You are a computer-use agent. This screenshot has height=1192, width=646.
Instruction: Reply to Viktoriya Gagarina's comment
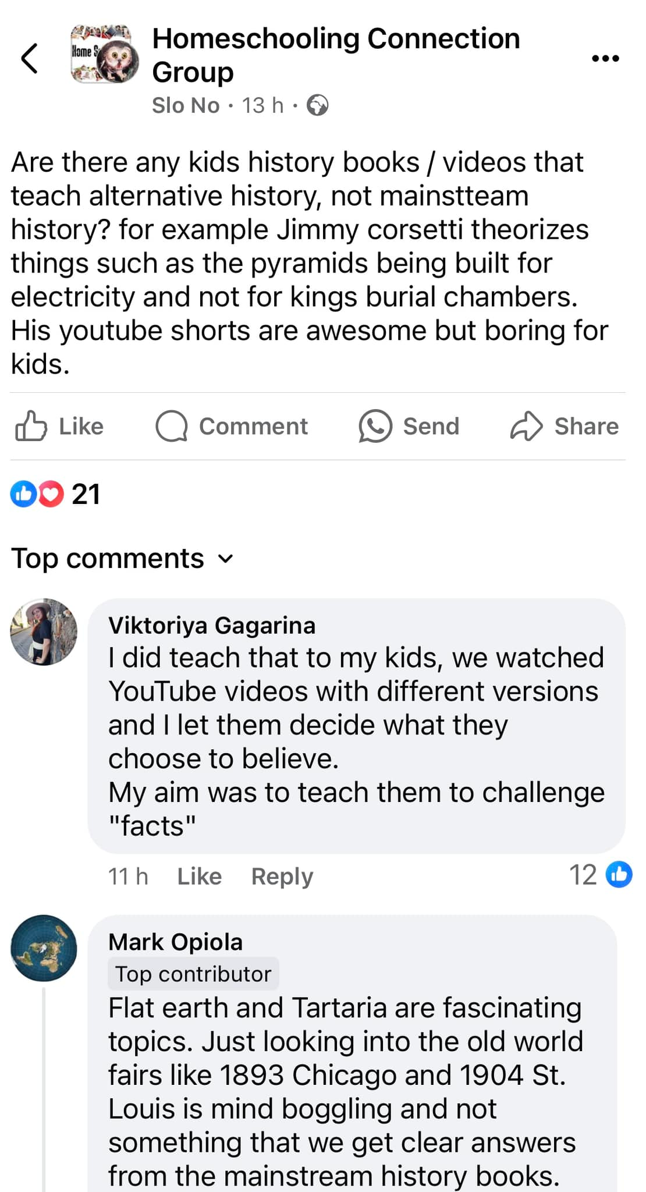(282, 876)
